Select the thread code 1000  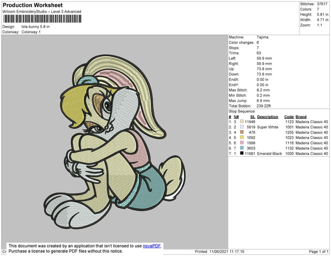point(290,153)
